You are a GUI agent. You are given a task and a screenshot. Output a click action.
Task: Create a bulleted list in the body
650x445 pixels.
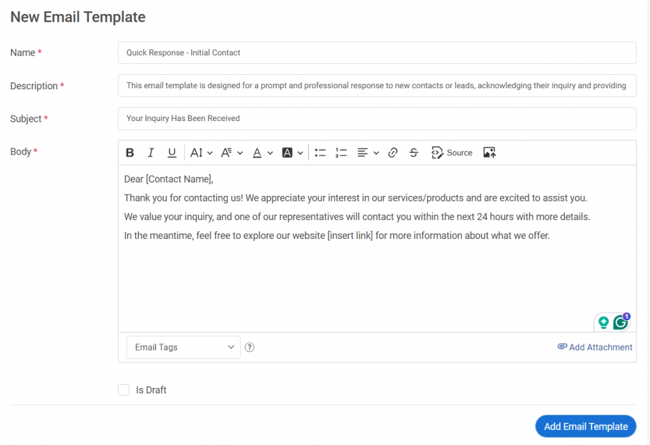click(x=320, y=152)
